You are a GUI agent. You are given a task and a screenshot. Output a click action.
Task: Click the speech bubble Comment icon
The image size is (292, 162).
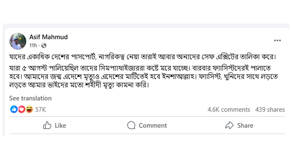coord(131,125)
